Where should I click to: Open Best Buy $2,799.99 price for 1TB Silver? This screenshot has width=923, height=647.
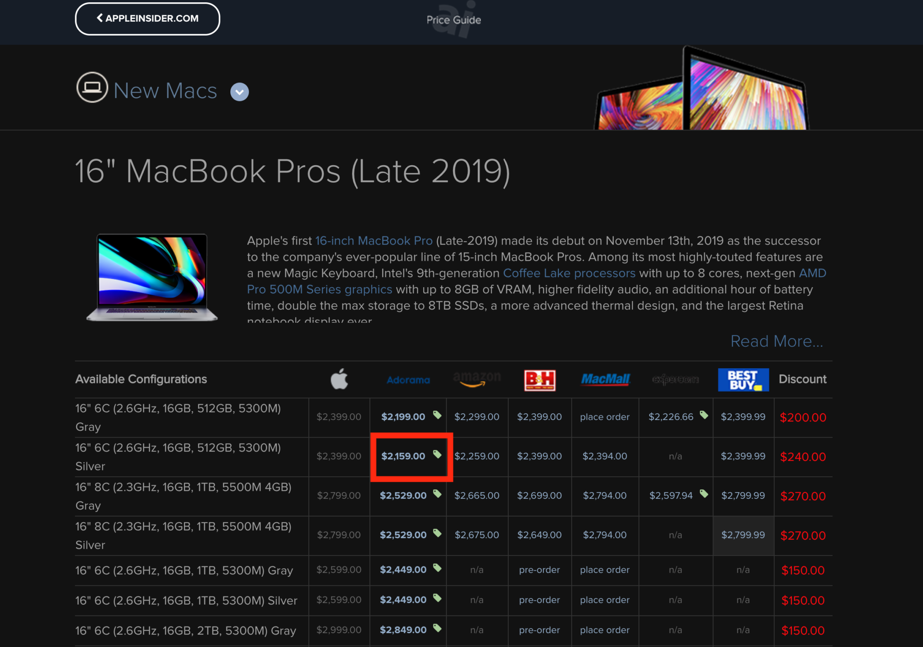(743, 535)
